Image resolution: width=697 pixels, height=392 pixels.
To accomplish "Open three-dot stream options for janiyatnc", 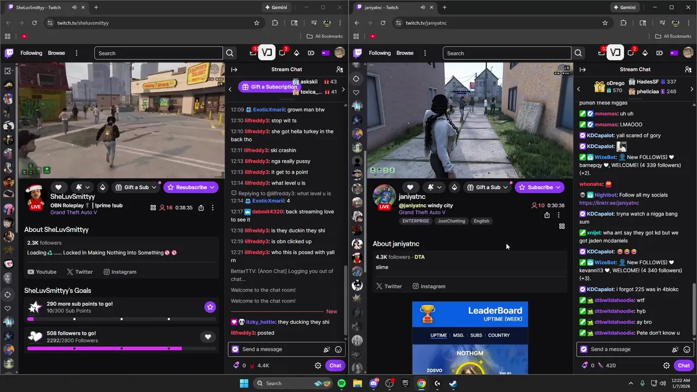I will point(559,215).
